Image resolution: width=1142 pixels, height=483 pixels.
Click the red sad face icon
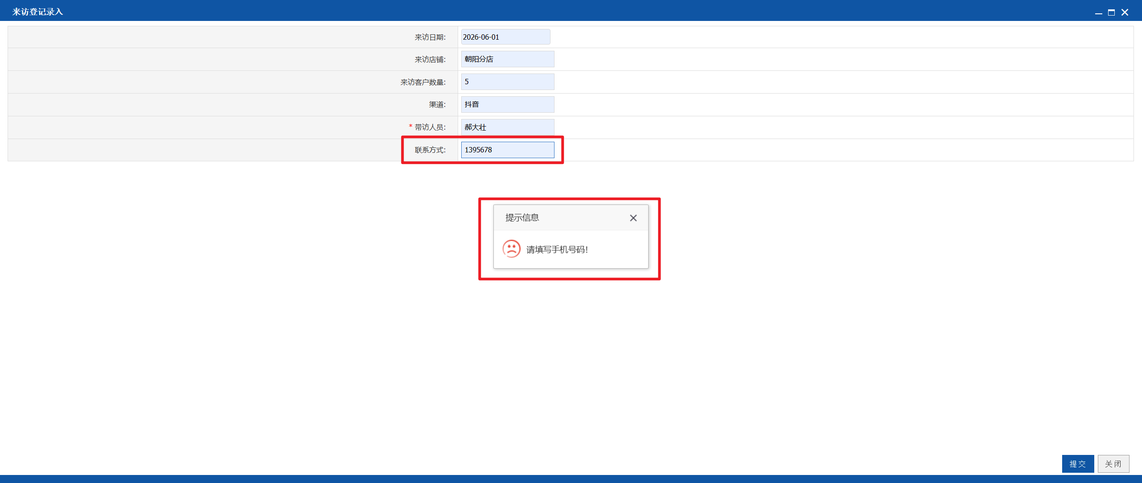[x=511, y=249]
